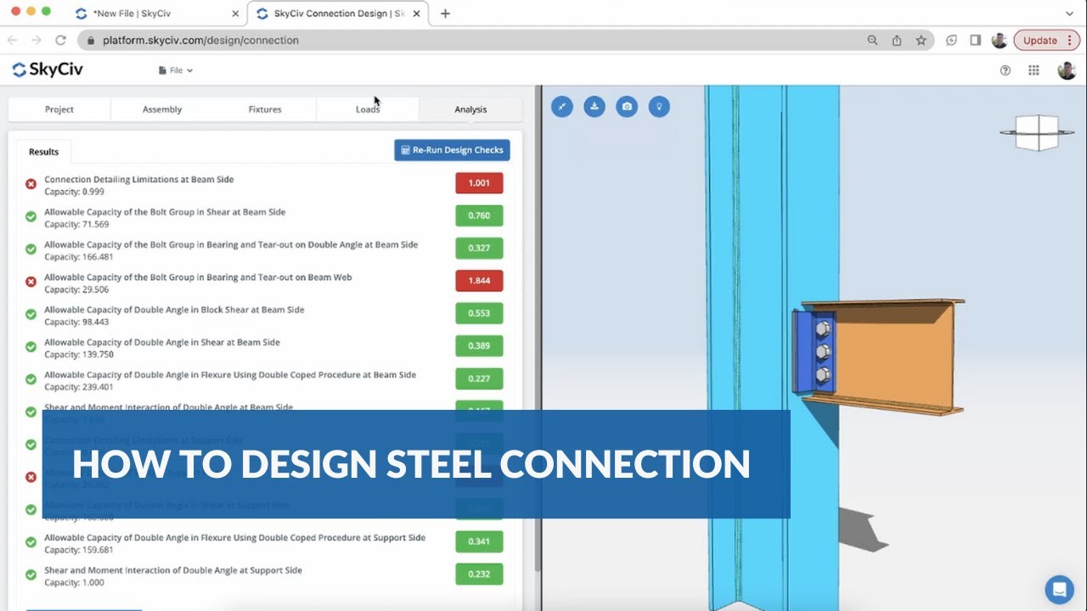
Task: Click 'Shear and Moment Interaction of Double Angle at Support Side'
Action: click(173, 570)
